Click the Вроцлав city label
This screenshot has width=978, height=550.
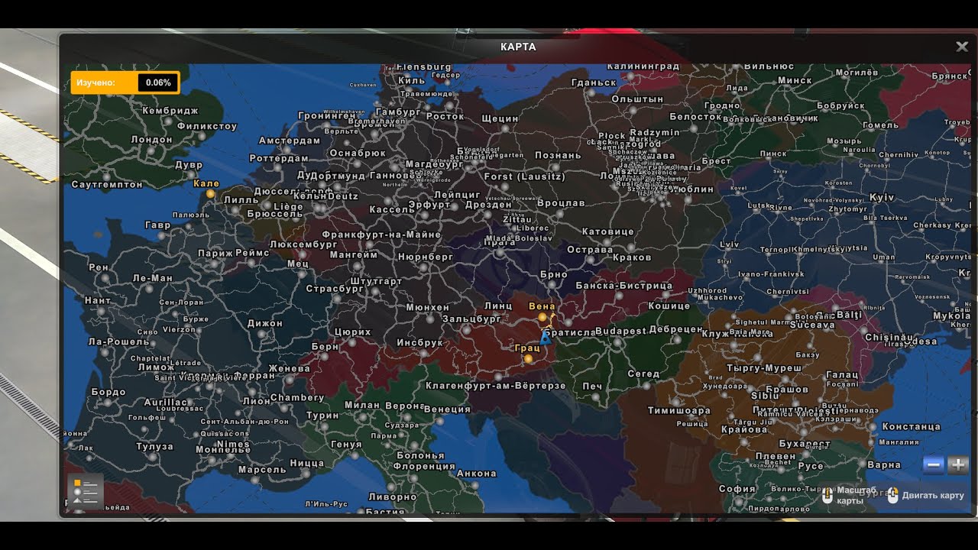pos(561,203)
